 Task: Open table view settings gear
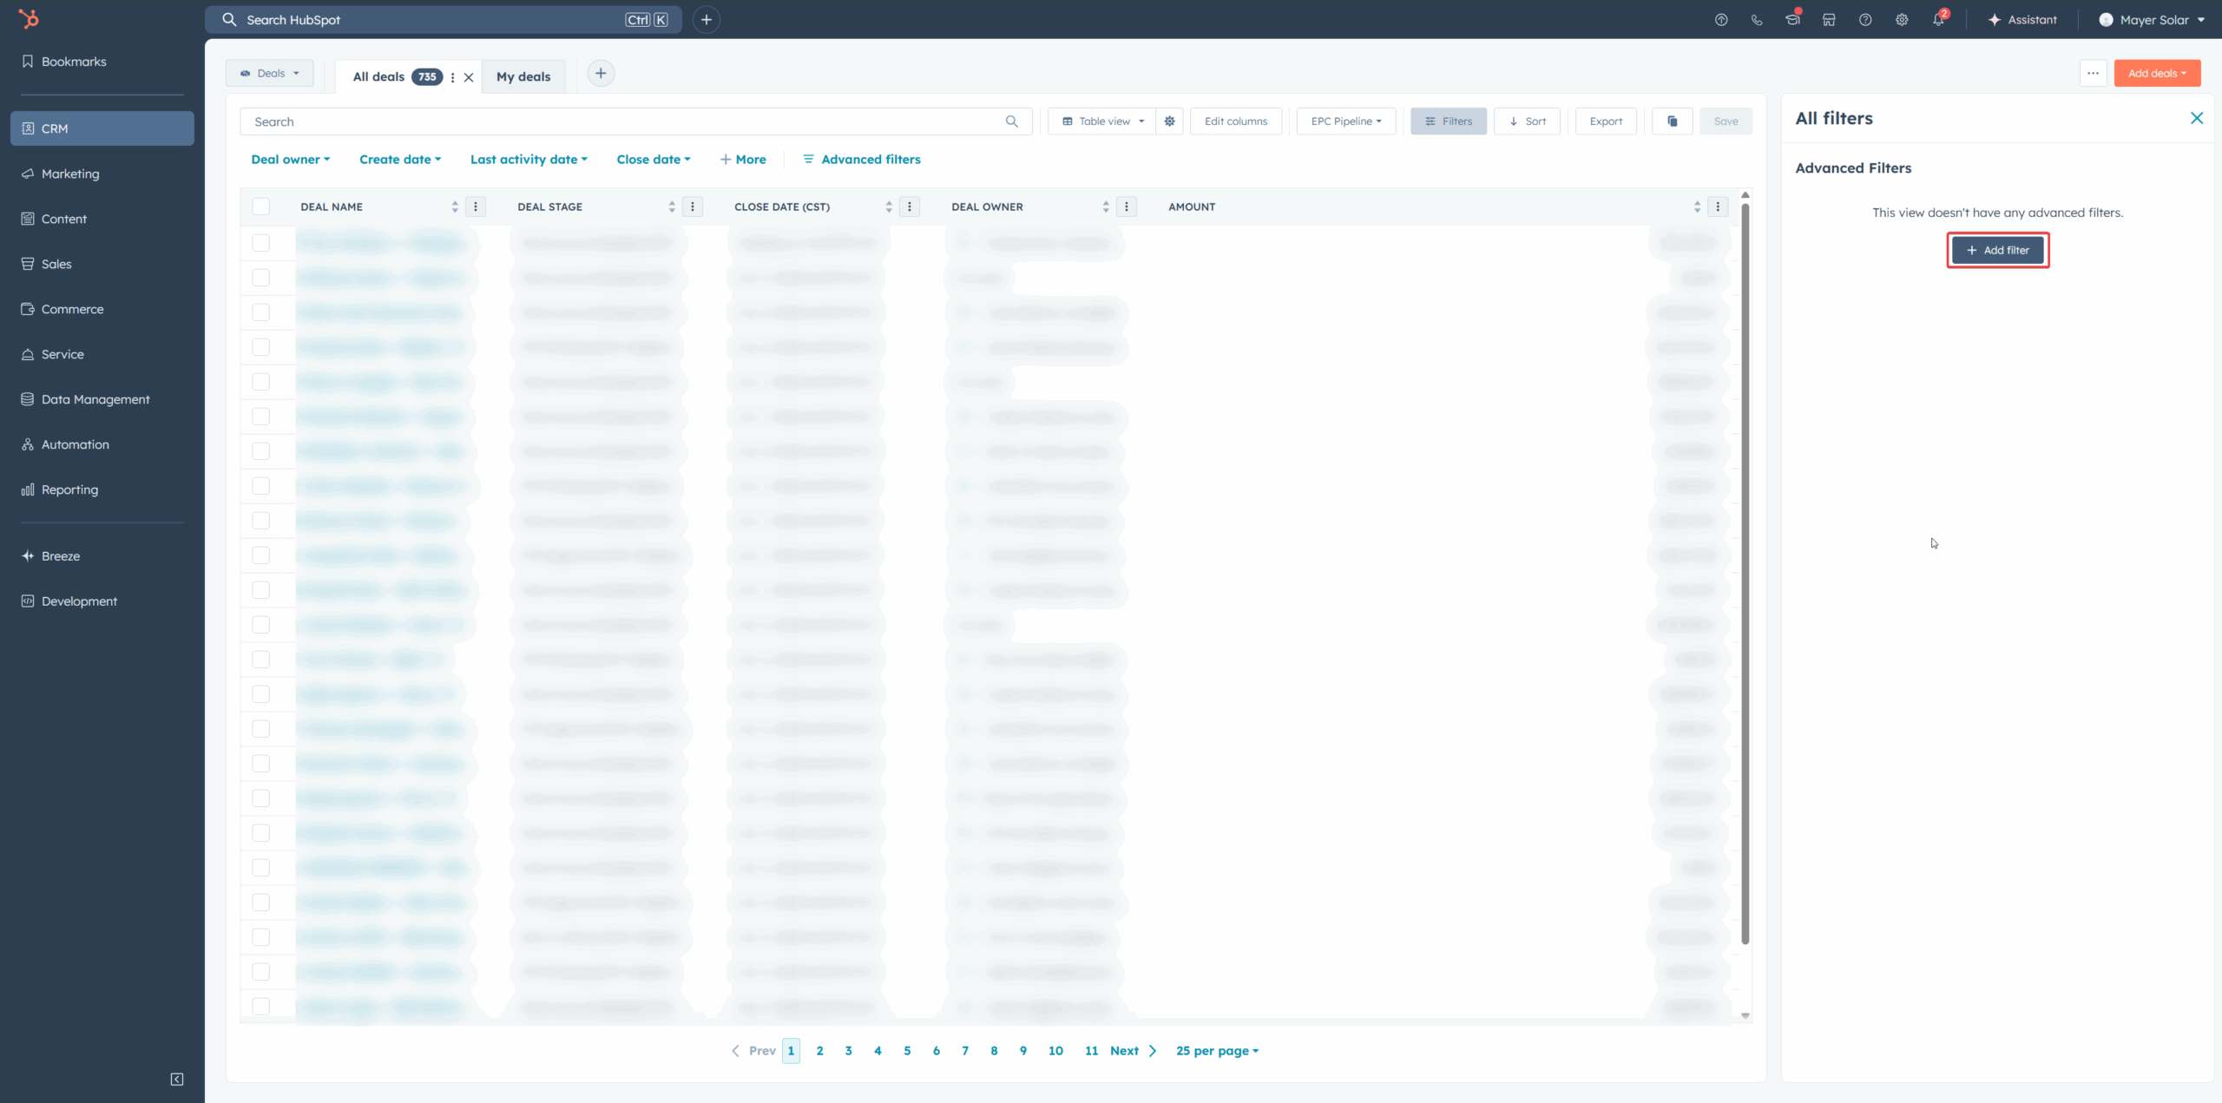pyautogui.click(x=1169, y=121)
